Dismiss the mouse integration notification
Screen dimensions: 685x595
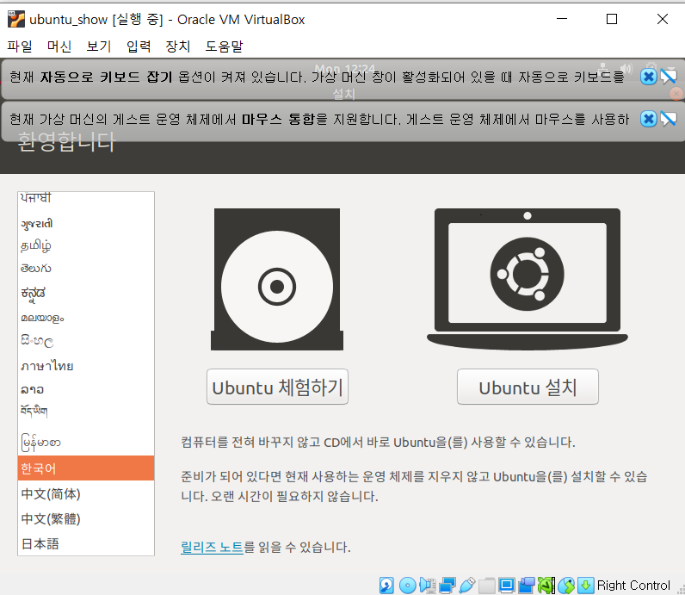pos(648,119)
